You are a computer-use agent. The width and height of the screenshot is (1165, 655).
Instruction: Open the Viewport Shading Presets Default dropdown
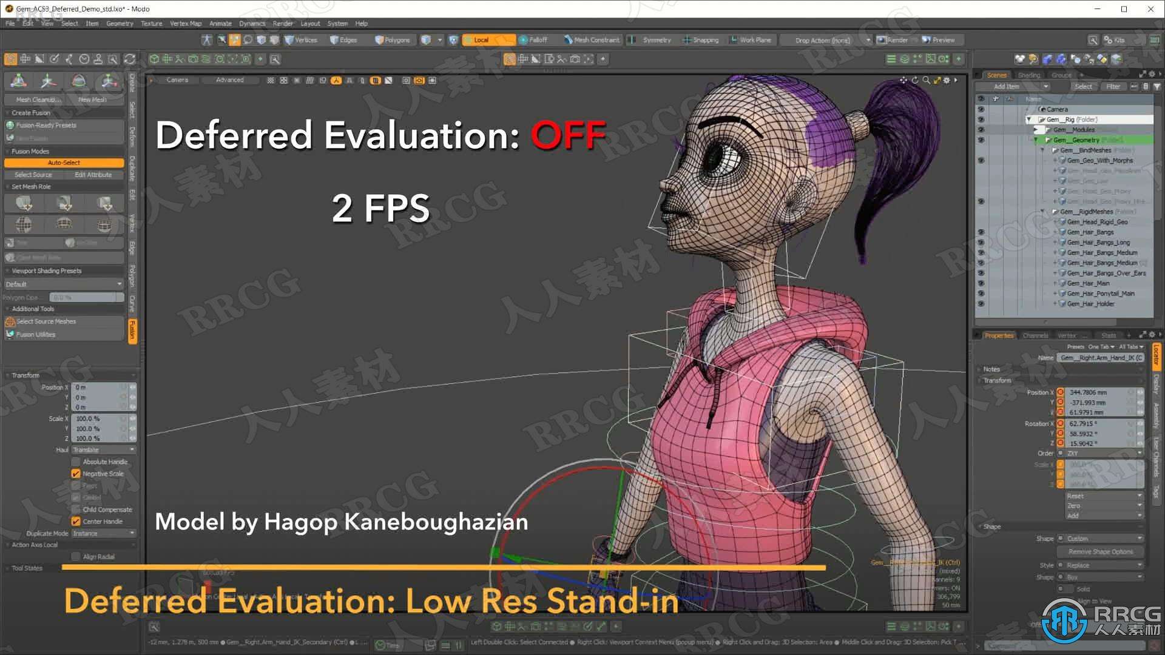click(x=64, y=284)
